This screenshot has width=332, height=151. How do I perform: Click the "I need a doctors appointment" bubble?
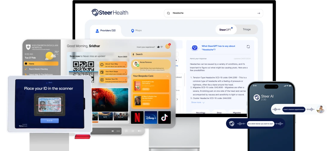coord(294,109)
